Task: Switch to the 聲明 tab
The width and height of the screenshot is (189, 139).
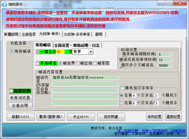Action: [99, 34]
